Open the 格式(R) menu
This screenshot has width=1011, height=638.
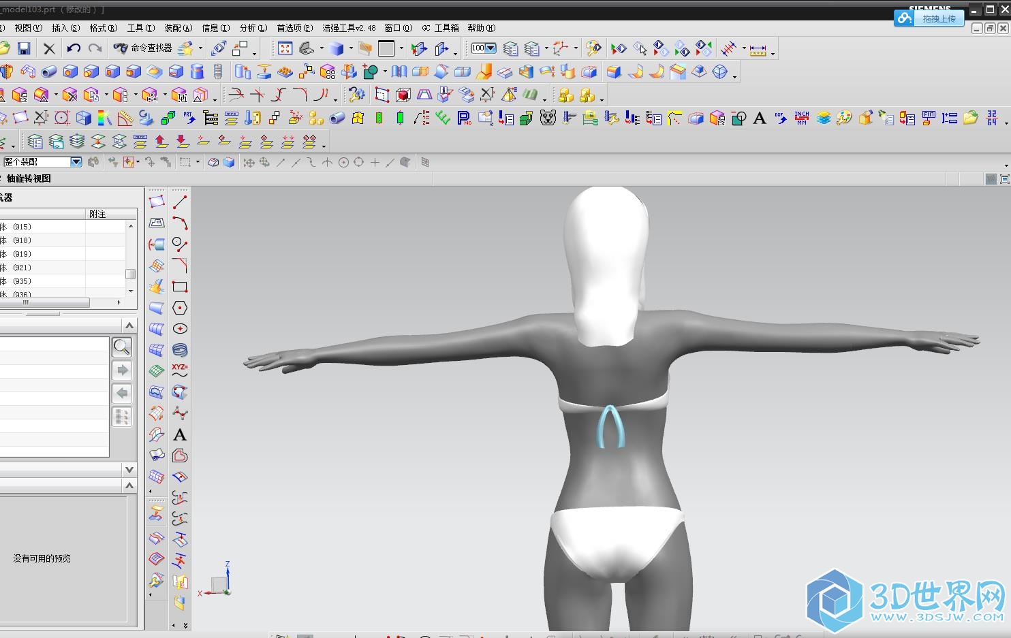(x=104, y=28)
